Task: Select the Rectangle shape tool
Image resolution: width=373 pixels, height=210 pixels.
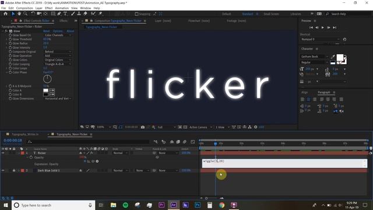Action: (x=53, y=14)
